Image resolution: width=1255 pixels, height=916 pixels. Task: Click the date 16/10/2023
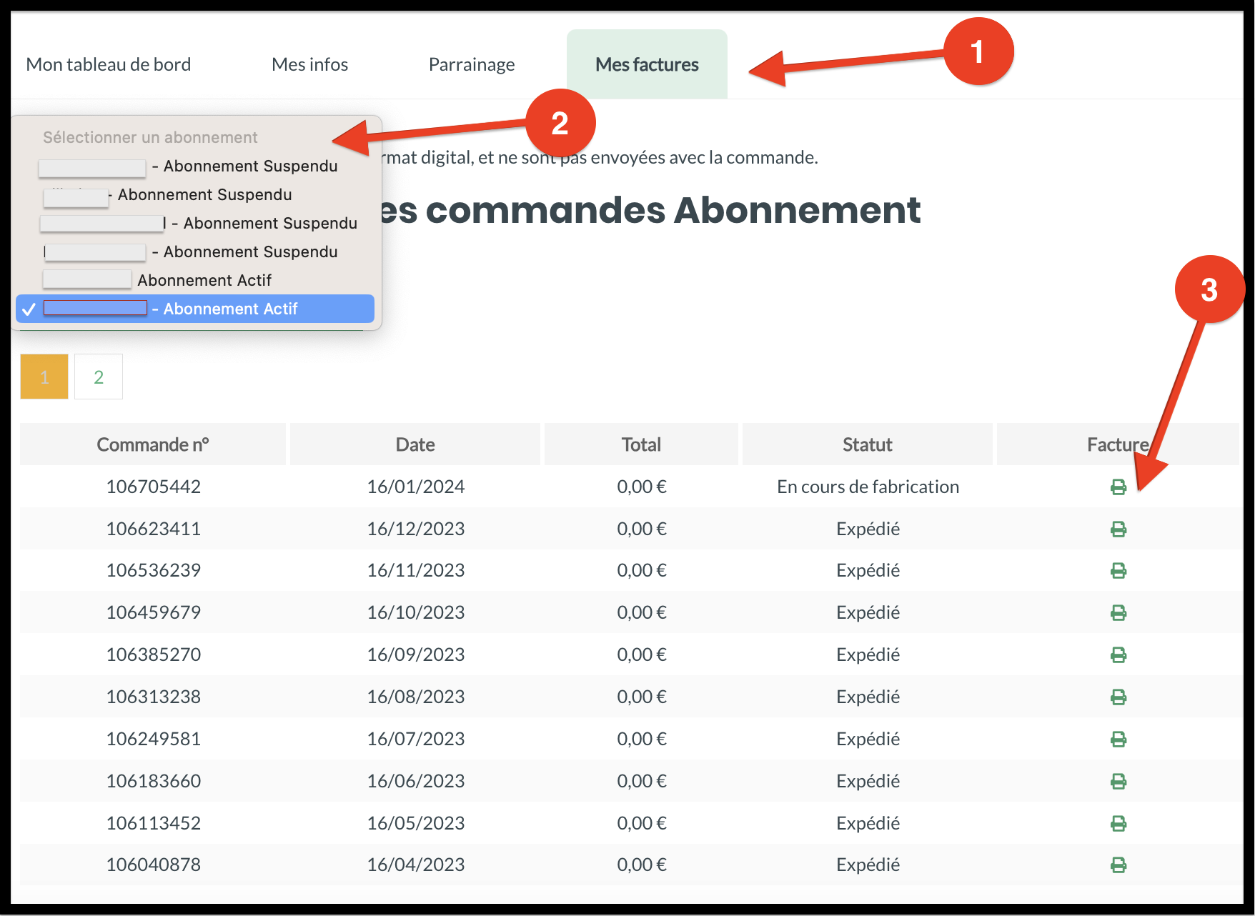[x=416, y=612]
